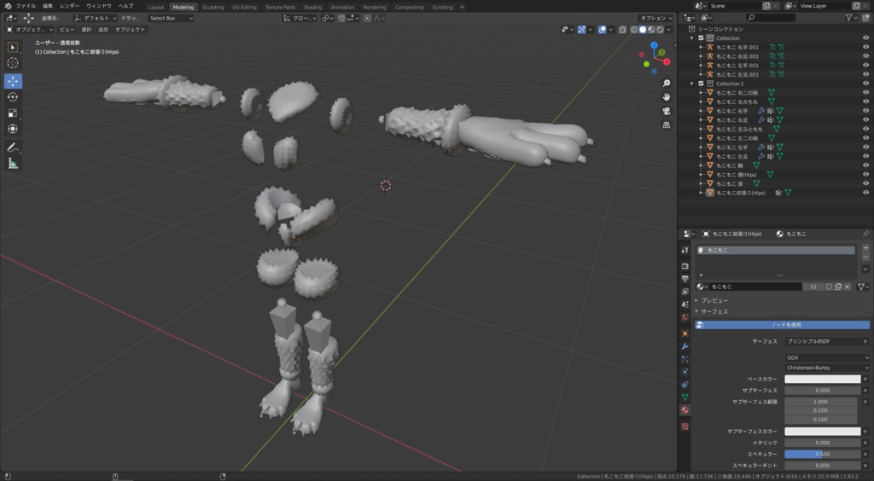Uncheck the Collection 2 checkbox
The width and height of the screenshot is (874, 481).
[x=702, y=84]
